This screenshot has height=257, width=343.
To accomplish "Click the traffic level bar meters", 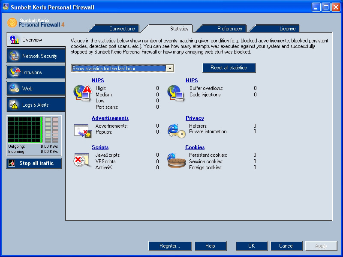I will point(51,130).
